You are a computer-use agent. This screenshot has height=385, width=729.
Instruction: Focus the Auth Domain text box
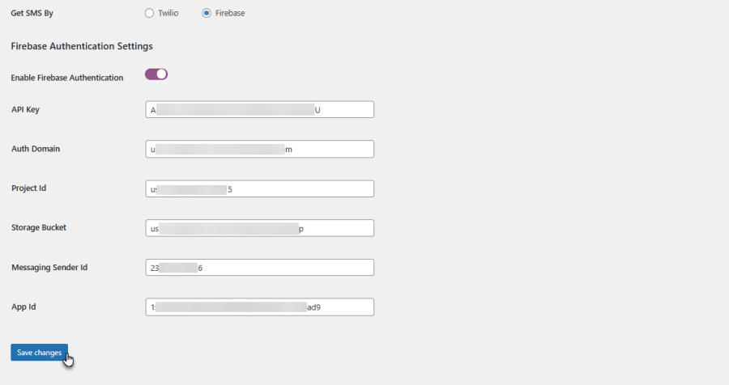tap(259, 149)
